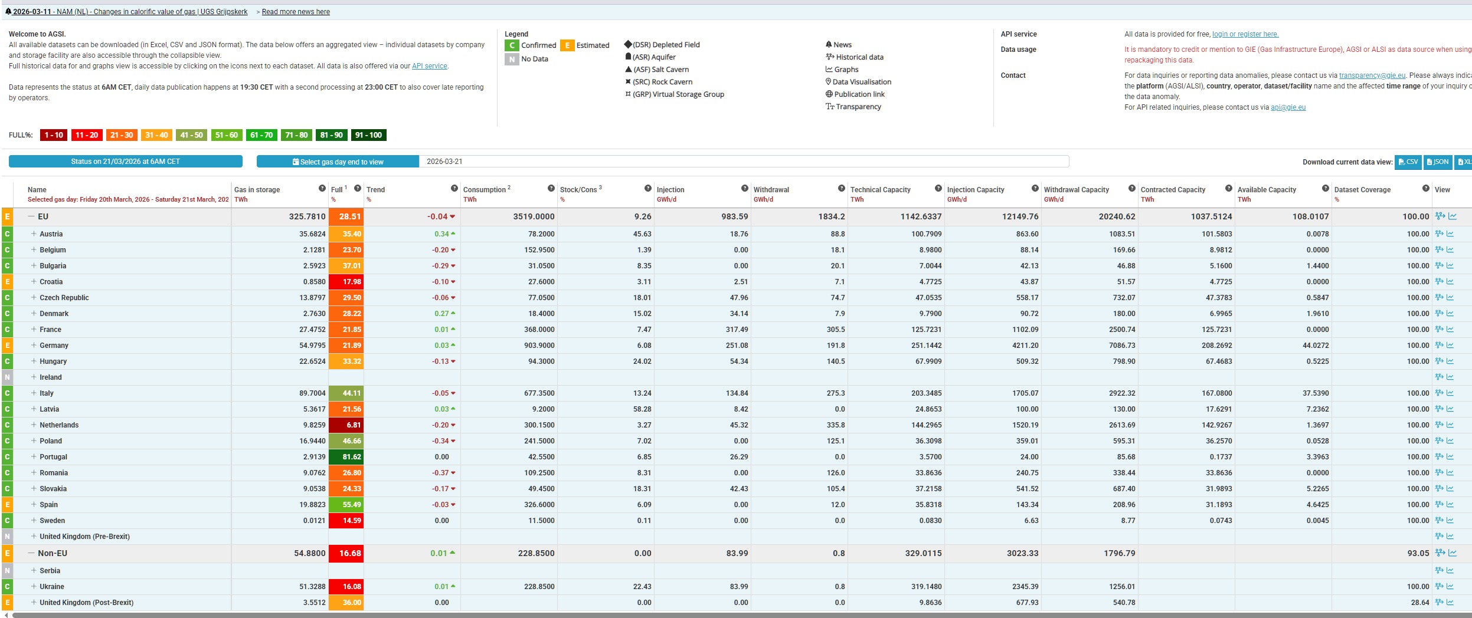Open historical data for Austria row
1472x618 pixels.
(x=1440, y=234)
